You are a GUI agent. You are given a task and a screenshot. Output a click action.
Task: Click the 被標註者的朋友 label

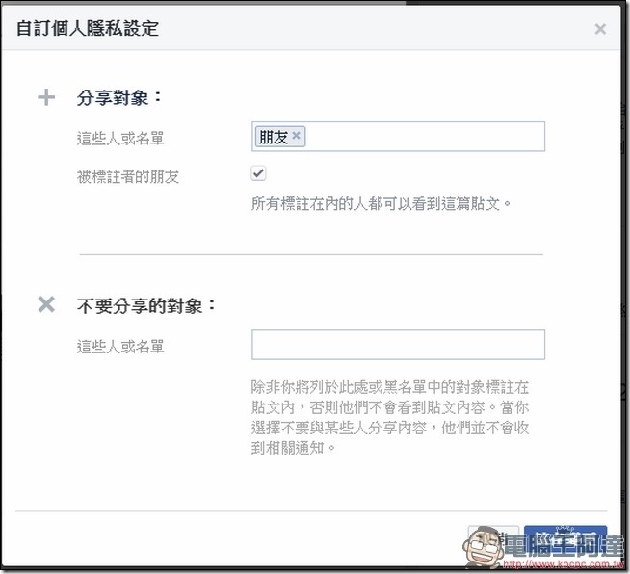[x=128, y=176]
